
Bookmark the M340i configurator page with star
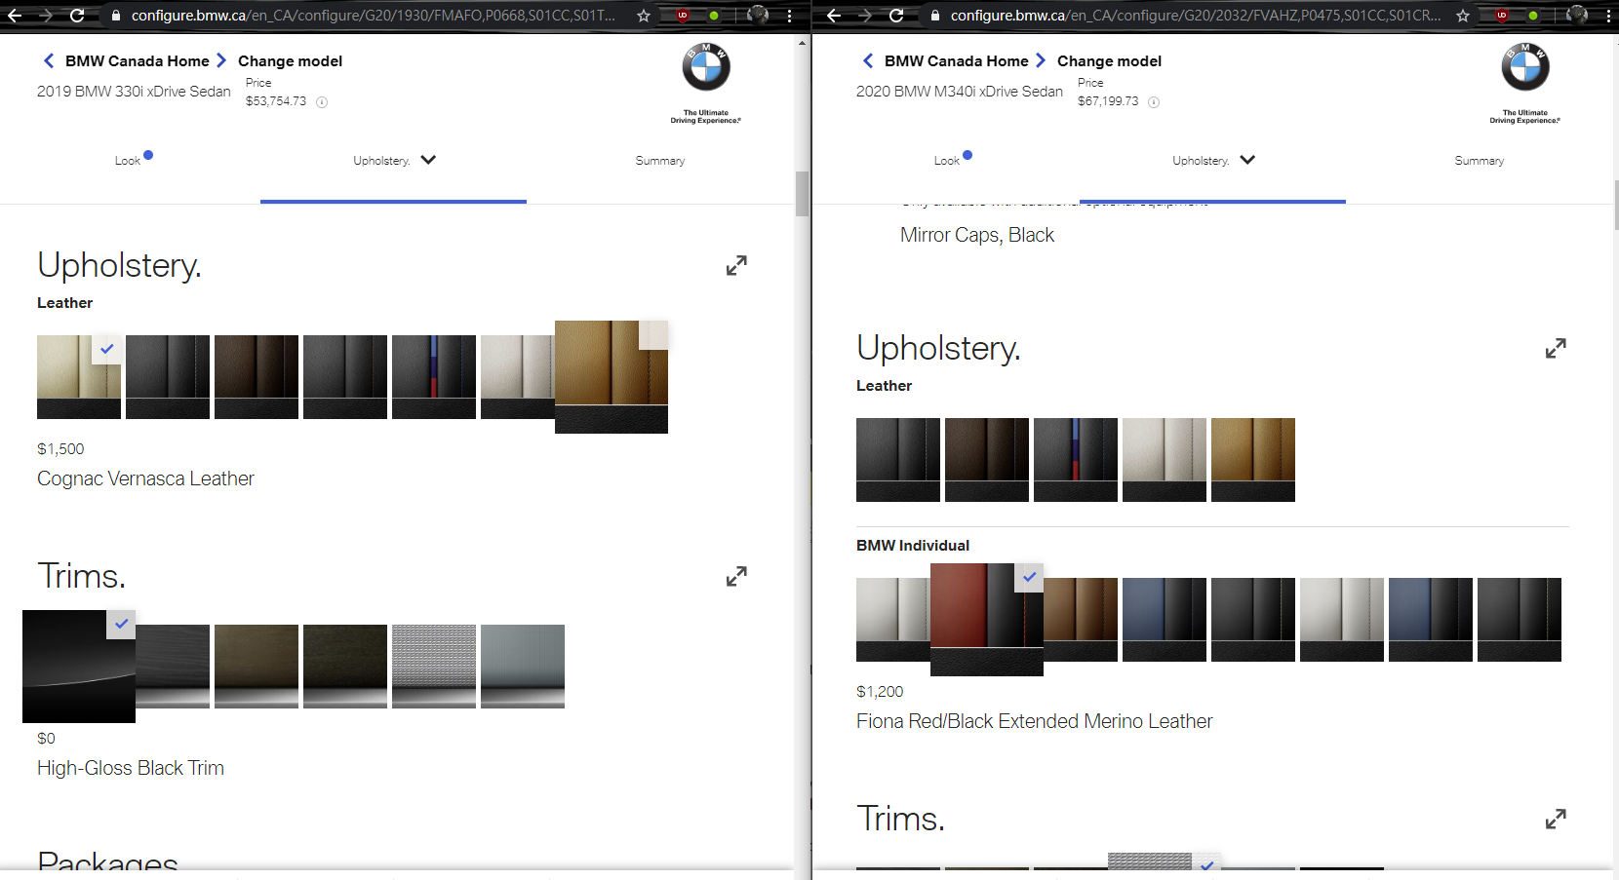point(1463,16)
